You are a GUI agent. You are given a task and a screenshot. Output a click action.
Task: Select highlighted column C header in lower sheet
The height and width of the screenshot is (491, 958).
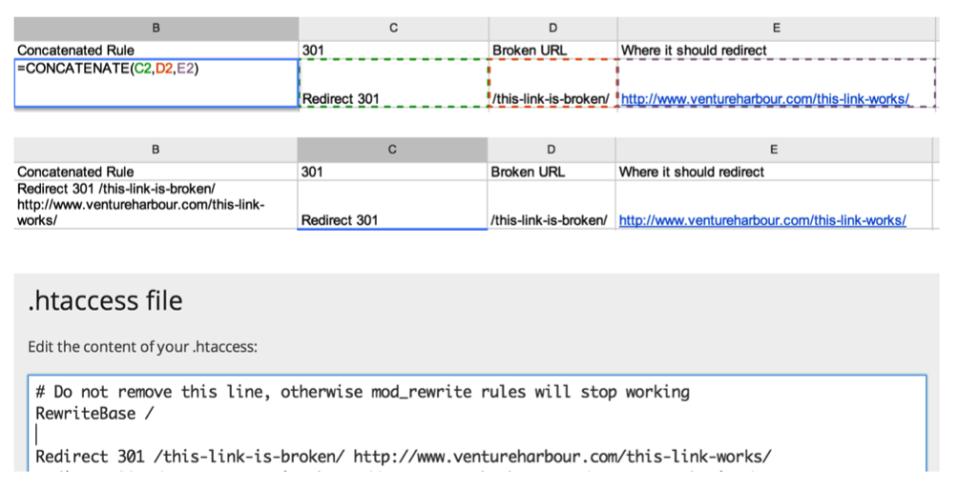[392, 150]
